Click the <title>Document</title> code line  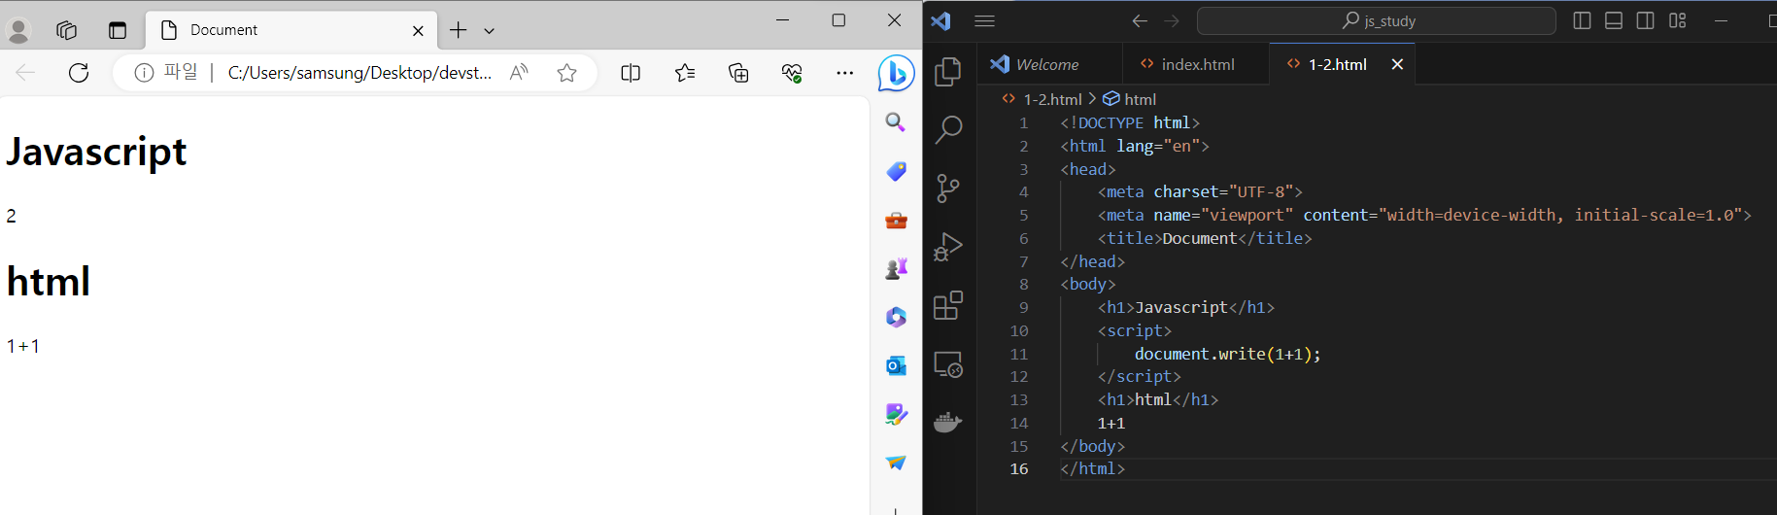pyautogui.click(x=1205, y=238)
